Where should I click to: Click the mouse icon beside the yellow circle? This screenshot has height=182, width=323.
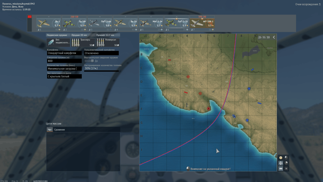coord(286,158)
